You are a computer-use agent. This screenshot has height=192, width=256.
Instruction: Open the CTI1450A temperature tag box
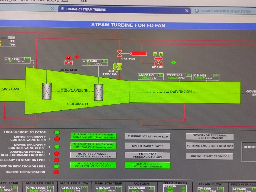[95, 62]
